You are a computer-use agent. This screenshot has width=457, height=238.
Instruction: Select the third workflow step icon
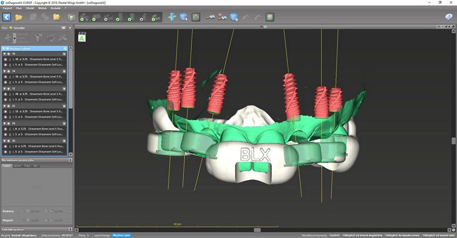tap(108, 17)
